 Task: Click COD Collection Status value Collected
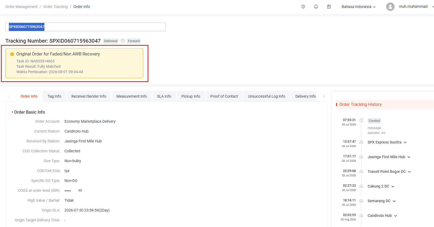coord(72,151)
